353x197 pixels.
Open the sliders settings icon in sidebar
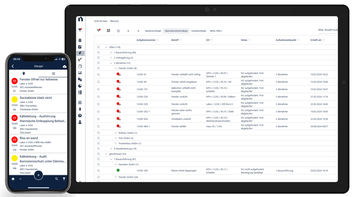(80, 102)
